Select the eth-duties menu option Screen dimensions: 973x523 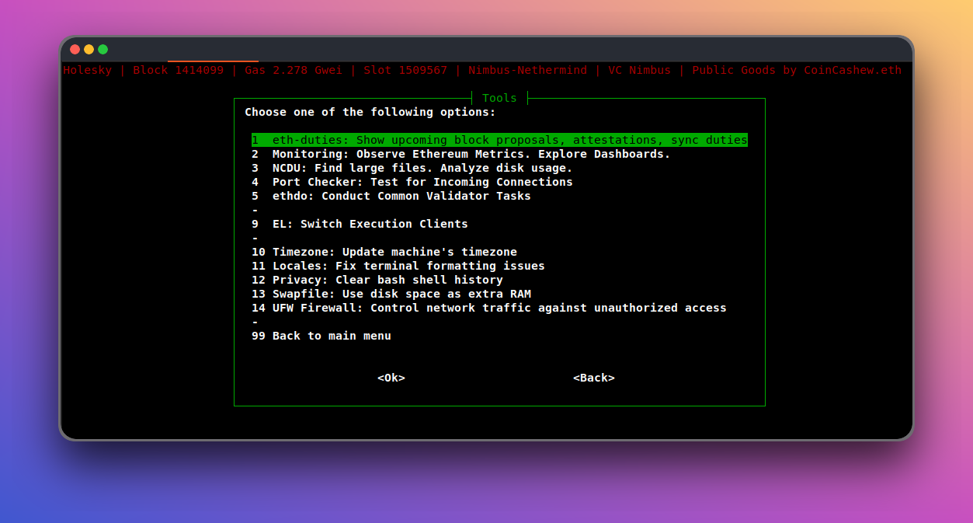click(499, 140)
